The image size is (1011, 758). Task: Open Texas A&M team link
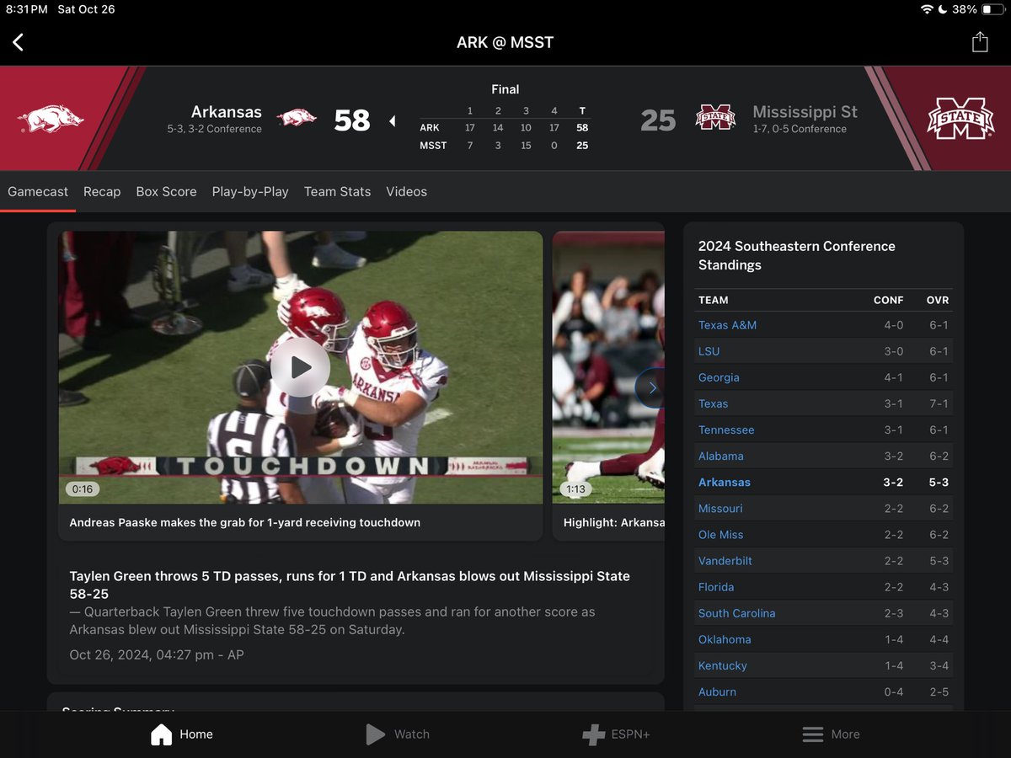pyautogui.click(x=727, y=325)
